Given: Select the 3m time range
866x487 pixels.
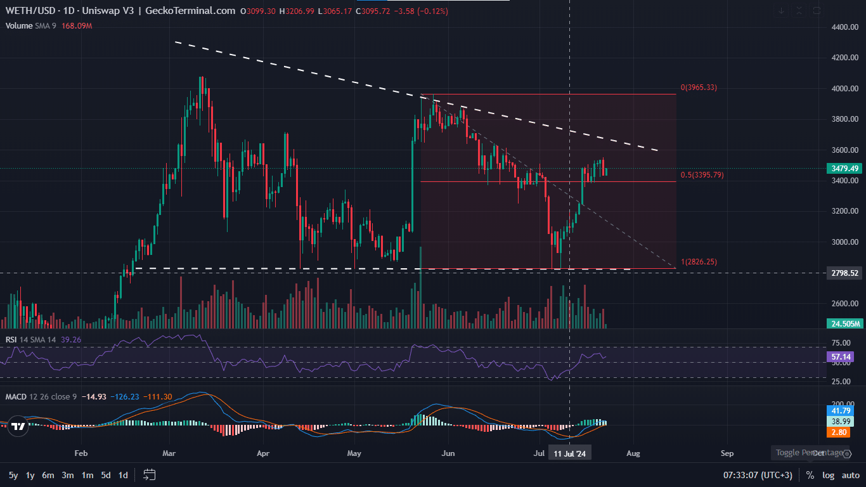Looking at the screenshot, I should [68, 475].
